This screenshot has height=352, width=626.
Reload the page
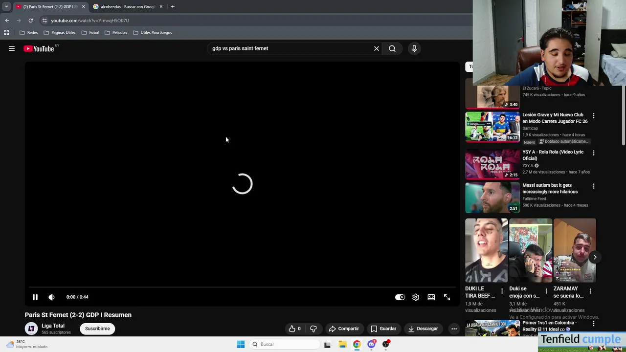pyautogui.click(x=30, y=21)
